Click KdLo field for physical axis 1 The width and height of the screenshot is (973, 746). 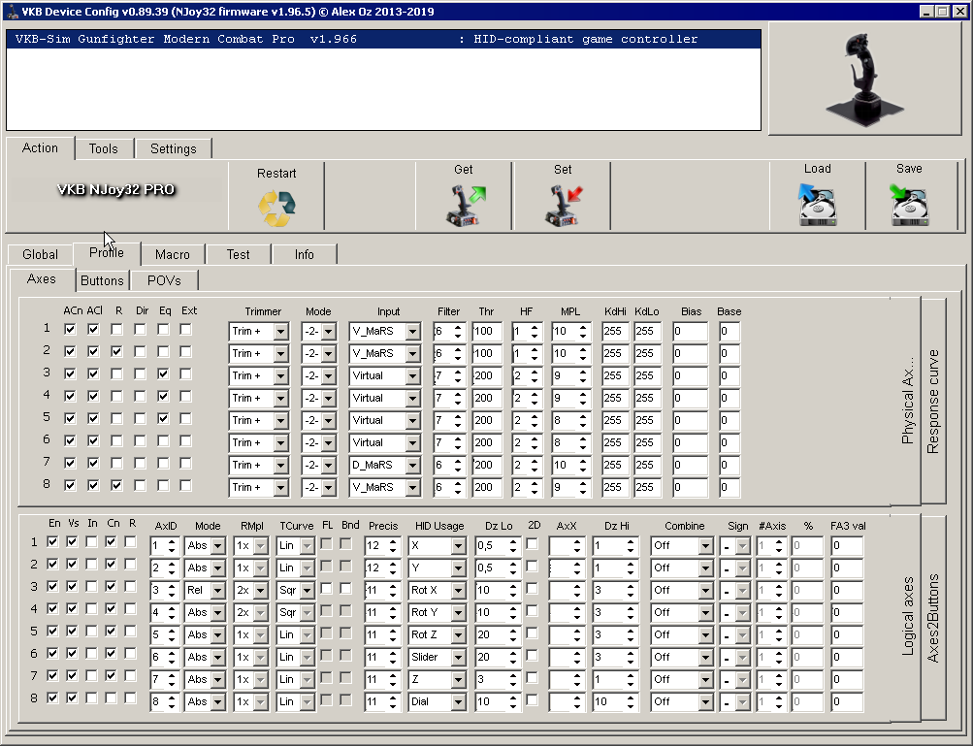pyautogui.click(x=647, y=332)
